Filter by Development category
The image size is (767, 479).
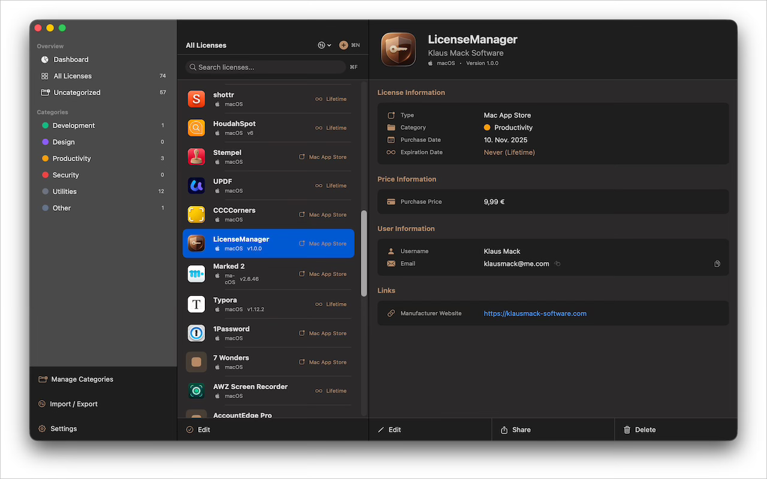coord(74,125)
